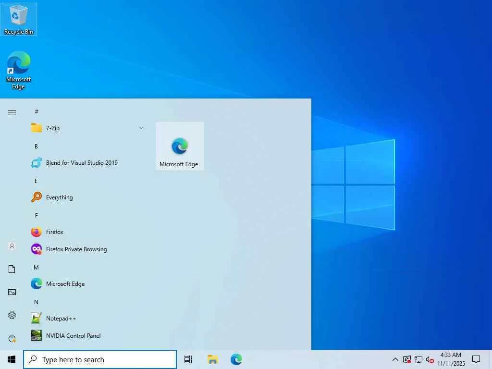
Task: Click the N letter header
Action: click(x=36, y=302)
